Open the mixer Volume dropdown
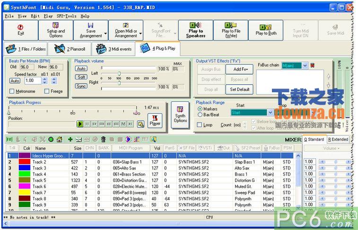 (331, 148)
